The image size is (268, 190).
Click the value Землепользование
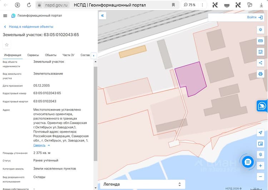click(x=48, y=74)
